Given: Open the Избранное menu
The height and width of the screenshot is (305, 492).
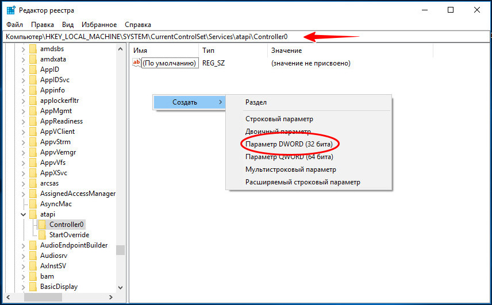Looking at the screenshot, I should pos(99,25).
